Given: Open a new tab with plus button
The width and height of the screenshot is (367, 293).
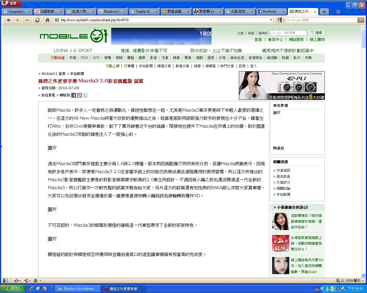Looking at the screenshot, I should pyautogui.click(x=324, y=12).
